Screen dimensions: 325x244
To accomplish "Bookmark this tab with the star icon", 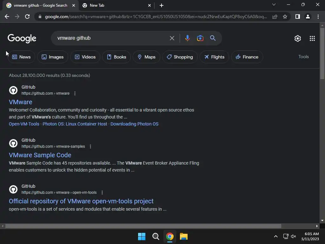I will [x=285, y=17].
